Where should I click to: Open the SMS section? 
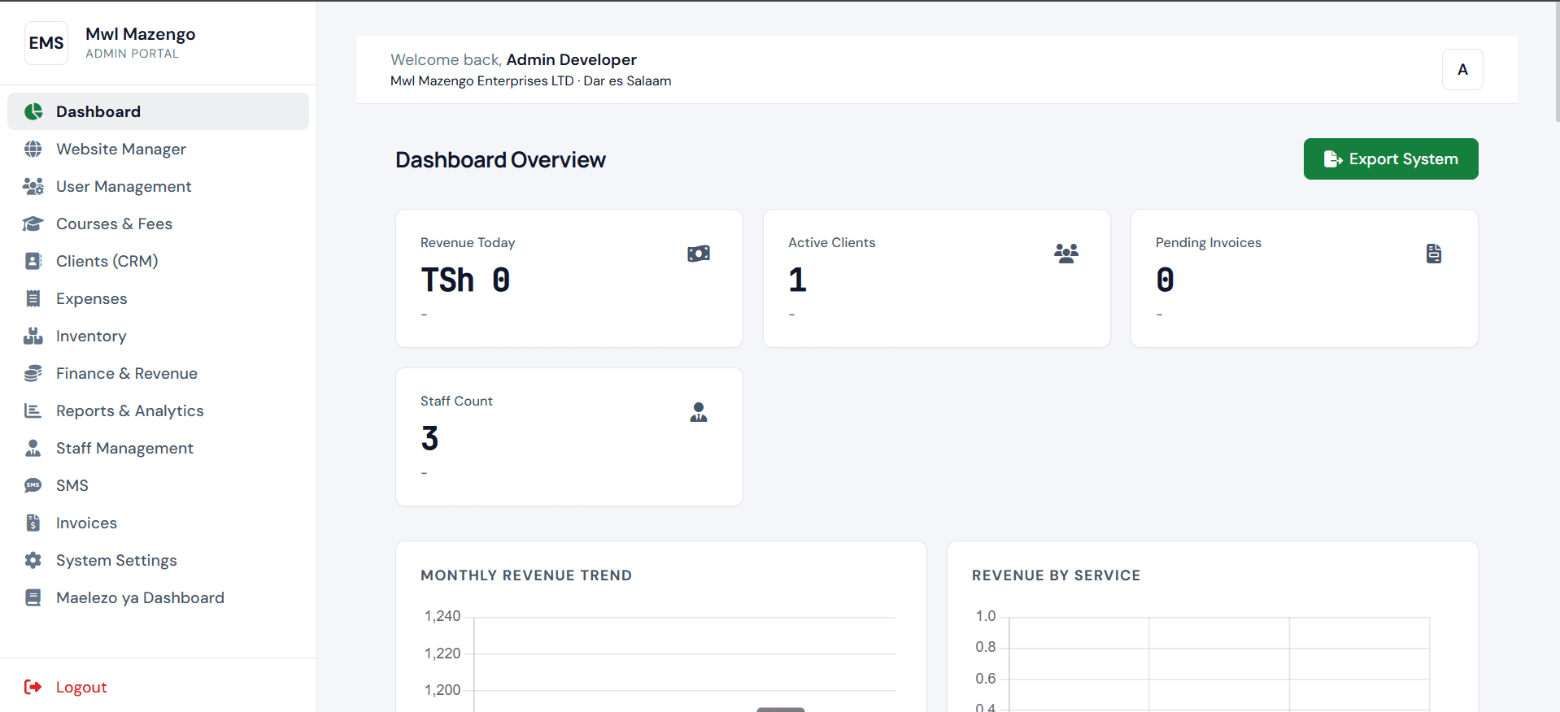click(158, 485)
